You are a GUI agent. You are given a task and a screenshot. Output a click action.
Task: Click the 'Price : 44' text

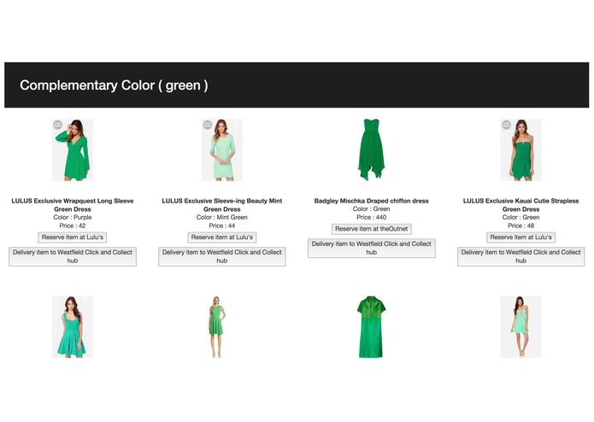pos(222,226)
